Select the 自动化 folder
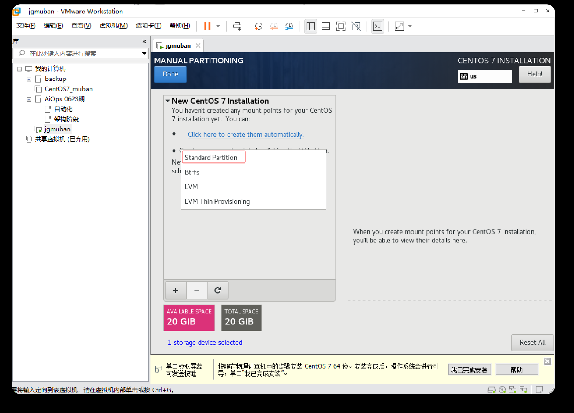 (63, 109)
